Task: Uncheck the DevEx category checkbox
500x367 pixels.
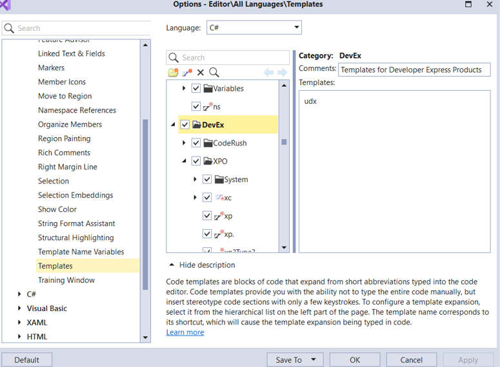Action: click(x=185, y=124)
